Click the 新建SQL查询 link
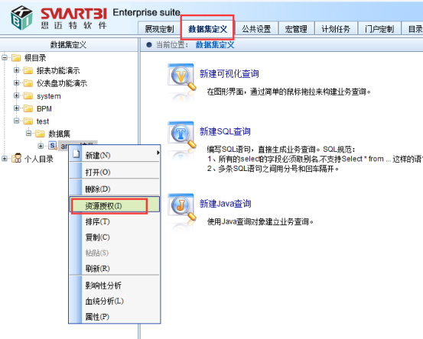423x339 pixels. point(225,131)
